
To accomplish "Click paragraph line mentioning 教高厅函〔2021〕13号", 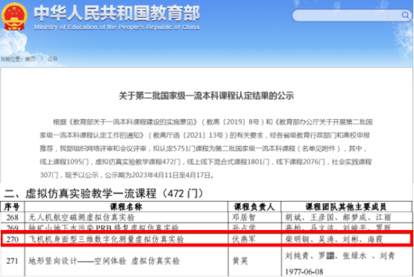I will [x=205, y=135].
